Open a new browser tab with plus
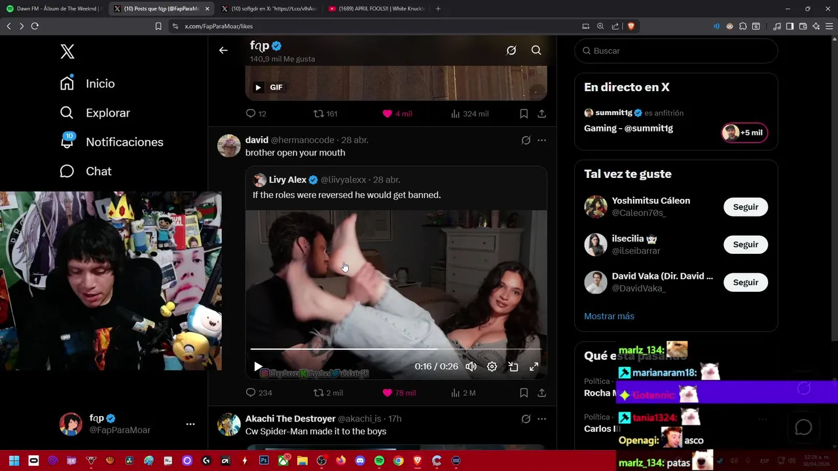Image resolution: width=838 pixels, height=471 pixels. point(438,9)
